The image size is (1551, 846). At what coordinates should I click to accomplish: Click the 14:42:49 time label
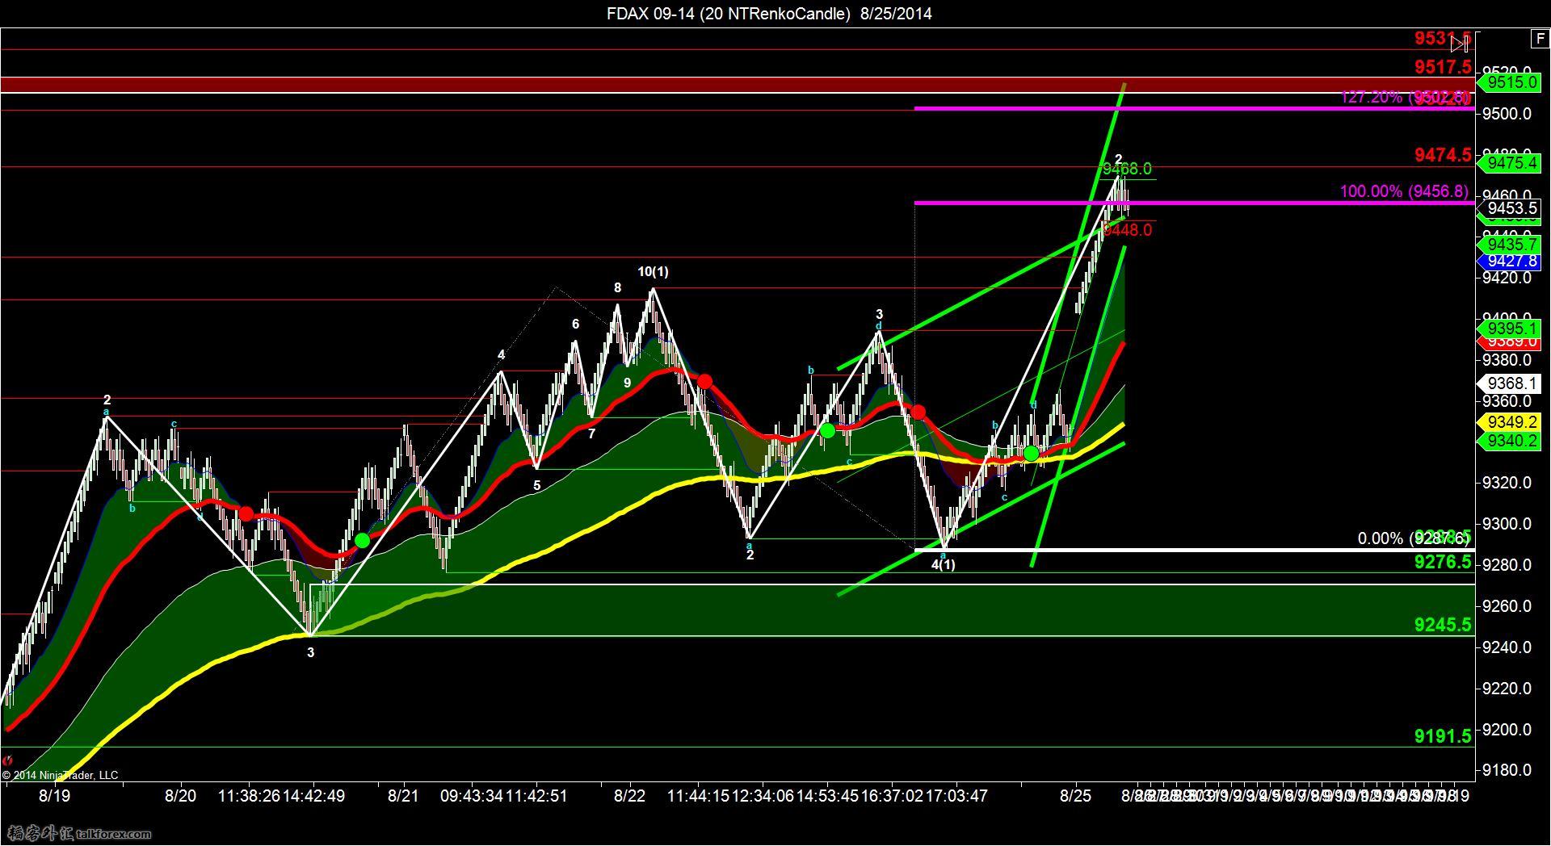[x=313, y=796]
